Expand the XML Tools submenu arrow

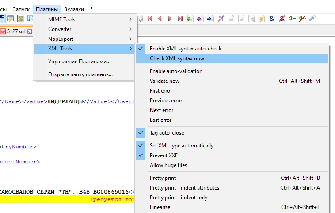click(x=130, y=49)
